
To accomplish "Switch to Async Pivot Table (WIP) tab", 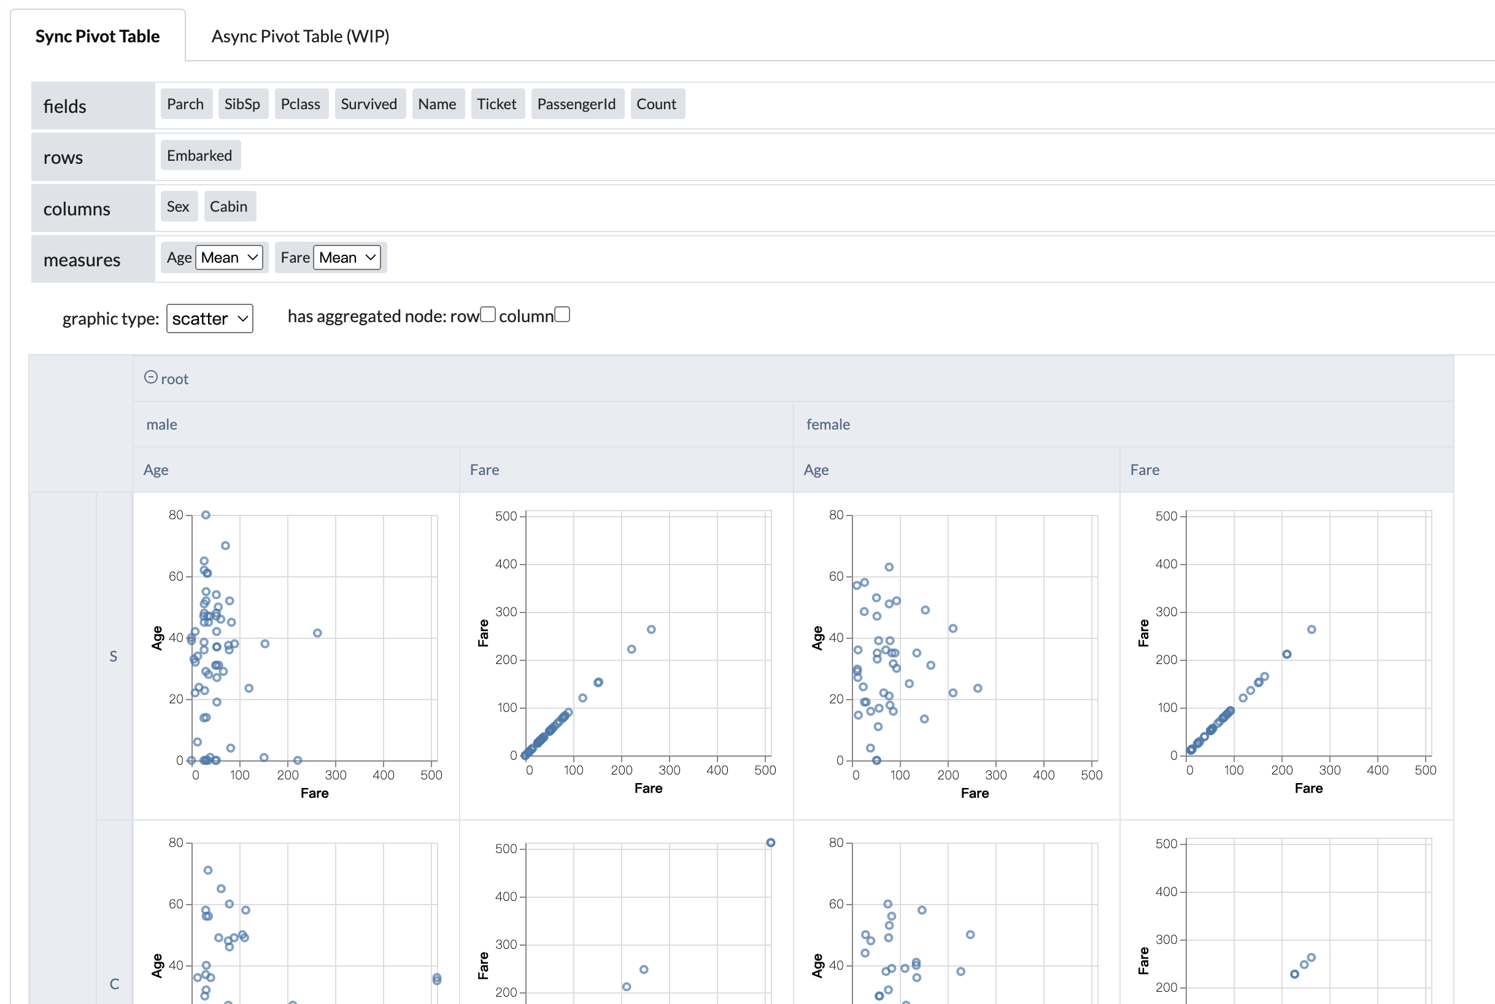I will click(x=300, y=36).
